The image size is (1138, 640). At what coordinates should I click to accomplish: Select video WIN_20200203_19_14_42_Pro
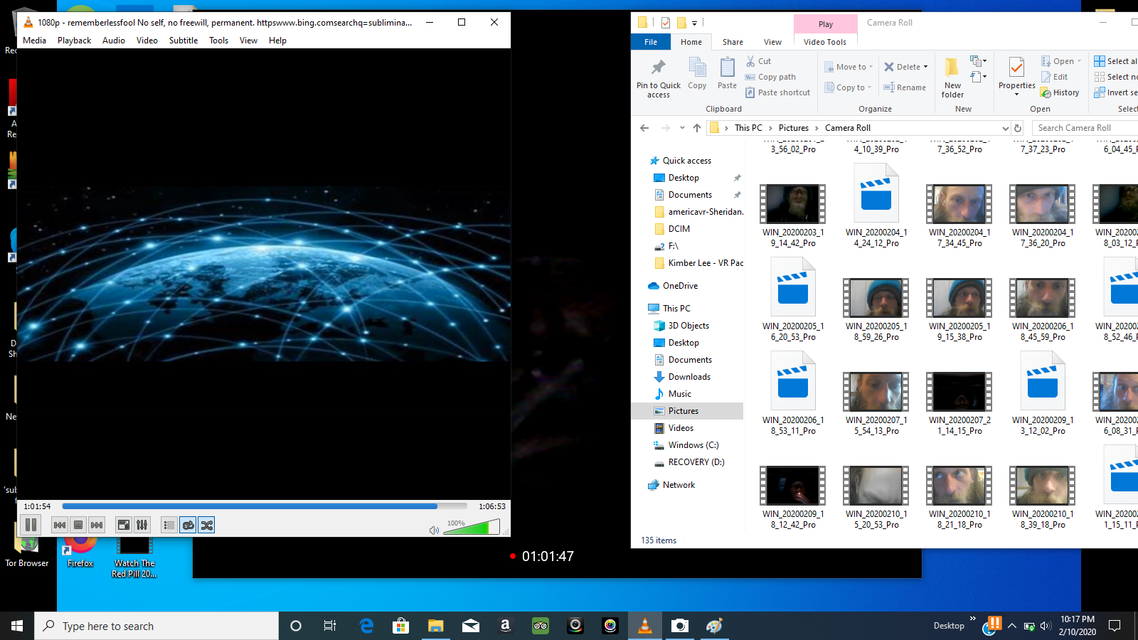(793, 216)
